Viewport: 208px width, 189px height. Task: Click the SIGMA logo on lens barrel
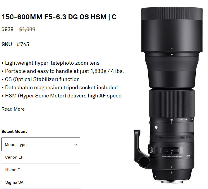[x=188, y=156]
